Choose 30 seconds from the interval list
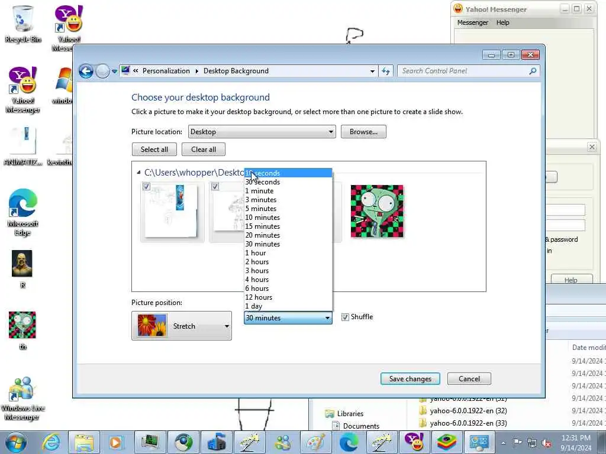The width and height of the screenshot is (606, 454). (x=288, y=182)
